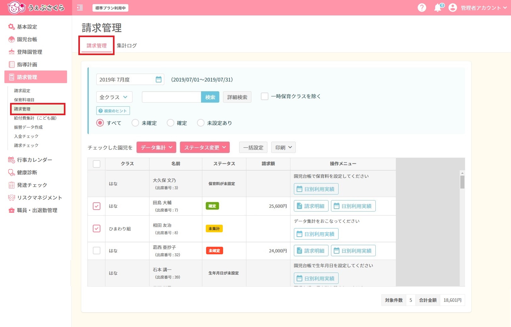Screen dimensions: 511x327
Task: Click the calendar icon in 大久保 文乃's 日別利用実績
Action: 300,189
